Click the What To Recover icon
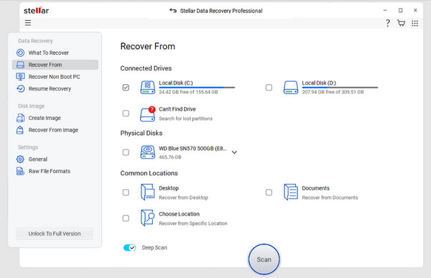Image resolution: width=431 pixels, height=278 pixels. [20, 52]
